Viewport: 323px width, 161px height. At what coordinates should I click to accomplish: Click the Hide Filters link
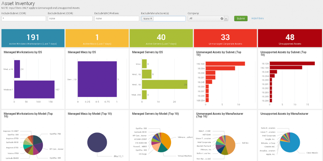point(257,19)
